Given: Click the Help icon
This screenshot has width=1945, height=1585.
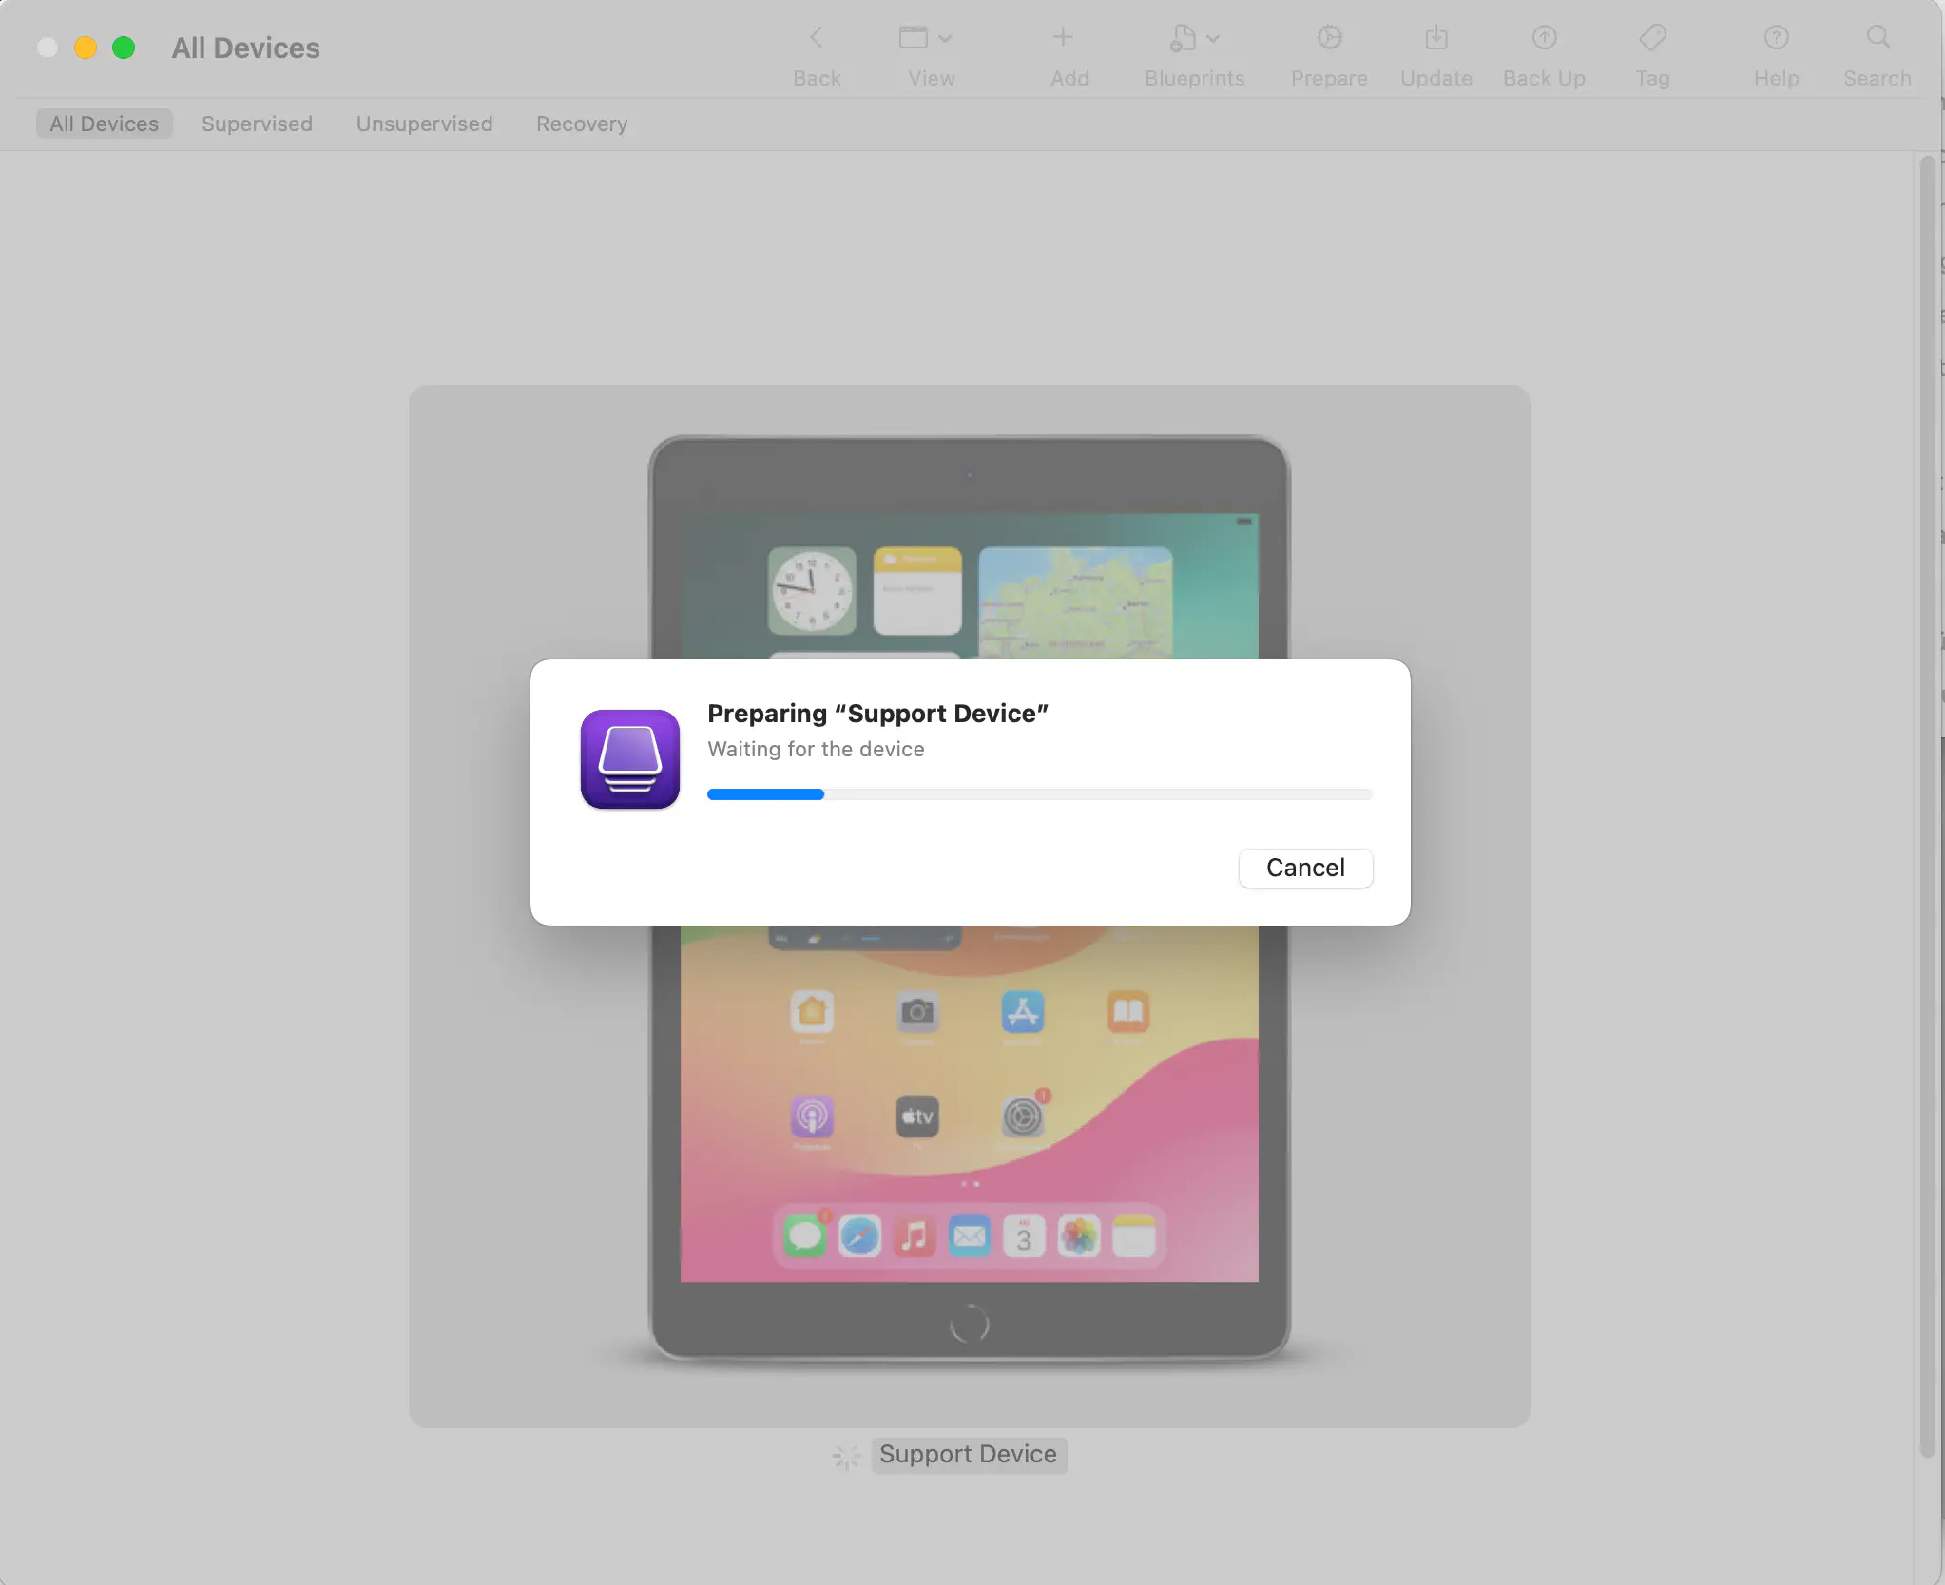Looking at the screenshot, I should coord(1776,37).
